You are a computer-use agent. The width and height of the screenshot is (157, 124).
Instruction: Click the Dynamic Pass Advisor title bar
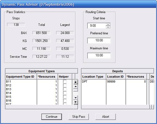pyautogui.click(x=78, y=5)
